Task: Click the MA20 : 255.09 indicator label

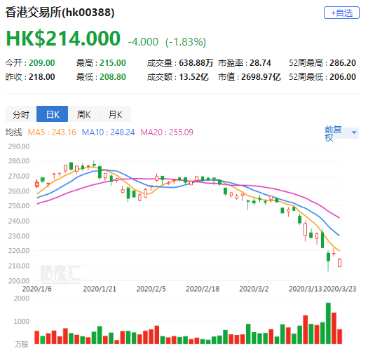Action: pos(167,132)
